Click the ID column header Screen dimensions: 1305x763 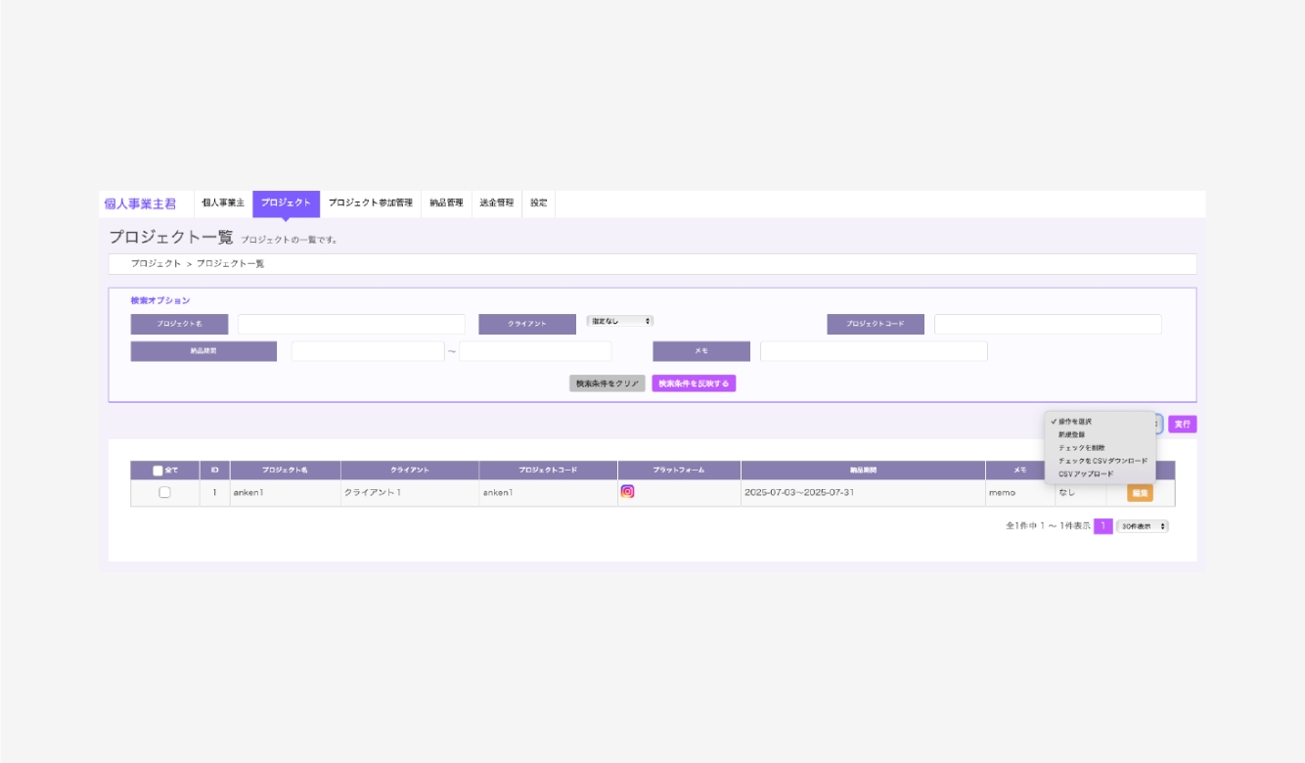[214, 471]
